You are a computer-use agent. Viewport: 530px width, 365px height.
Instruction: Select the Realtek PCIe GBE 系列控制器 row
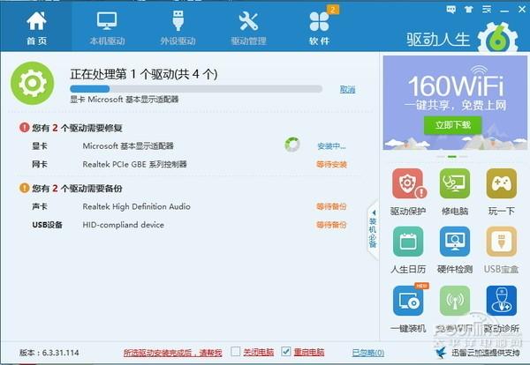(189, 165)
